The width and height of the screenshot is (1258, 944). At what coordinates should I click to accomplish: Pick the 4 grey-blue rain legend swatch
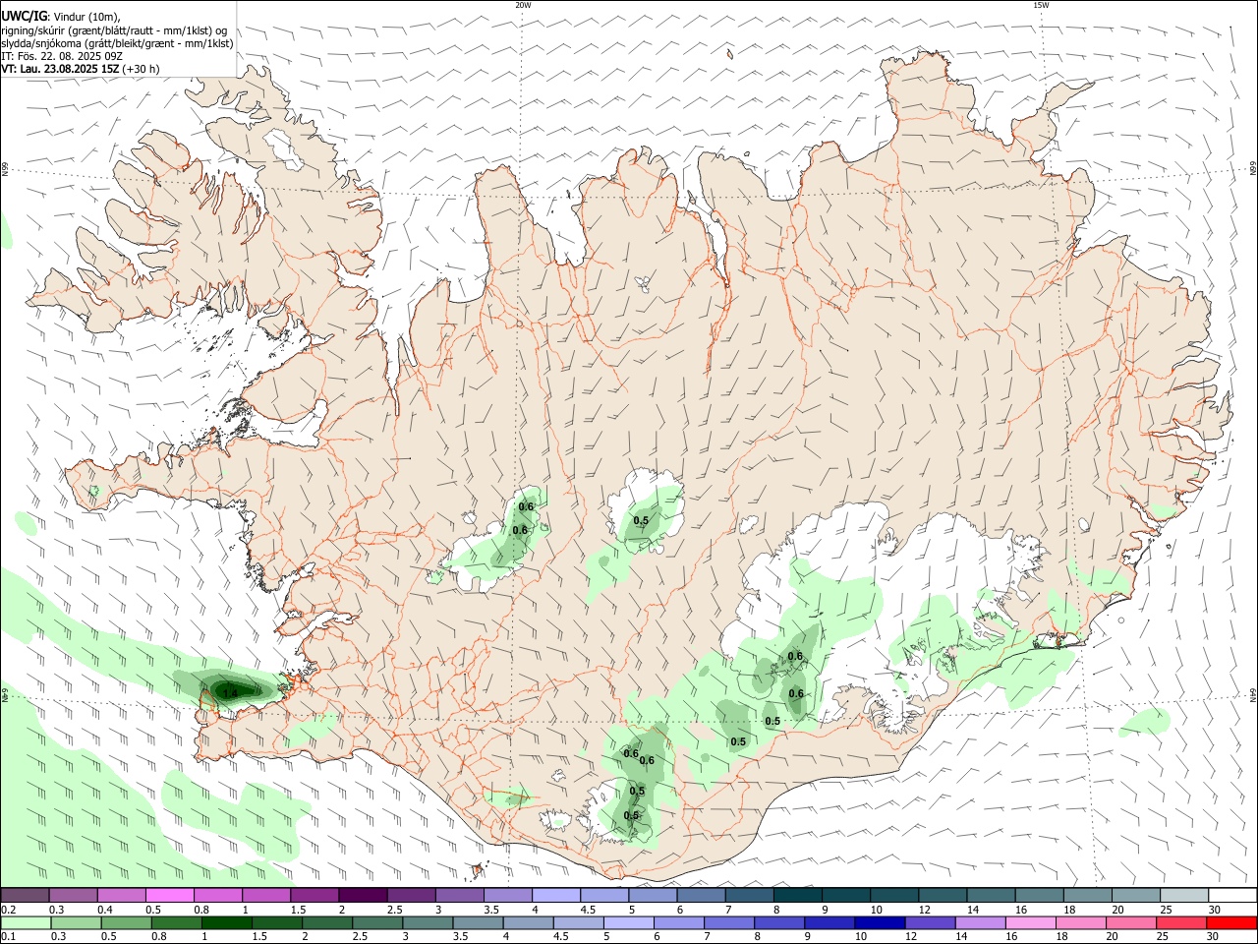528,923
